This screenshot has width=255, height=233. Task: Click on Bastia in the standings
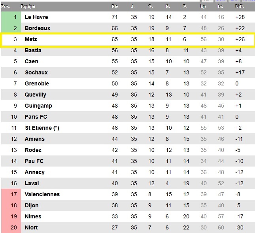(x=33, y=51)
